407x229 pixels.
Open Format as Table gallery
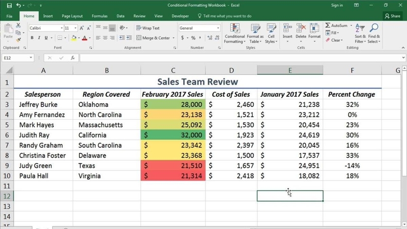pyautogui.click(x=255, y=34)
